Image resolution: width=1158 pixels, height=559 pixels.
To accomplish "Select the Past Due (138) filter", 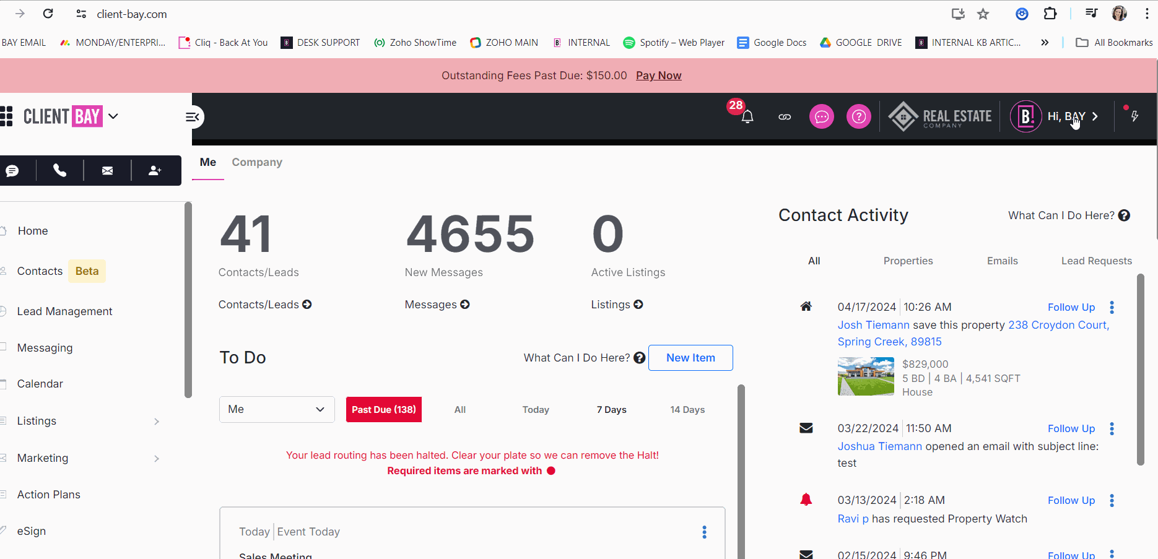I will click(x=383, y=410).
